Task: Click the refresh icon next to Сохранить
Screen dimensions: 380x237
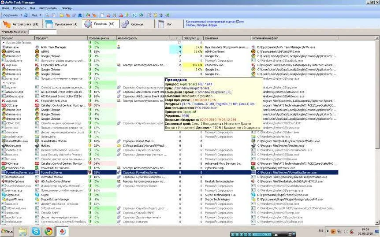Action: pyautogui.click(x=26, y=15)
